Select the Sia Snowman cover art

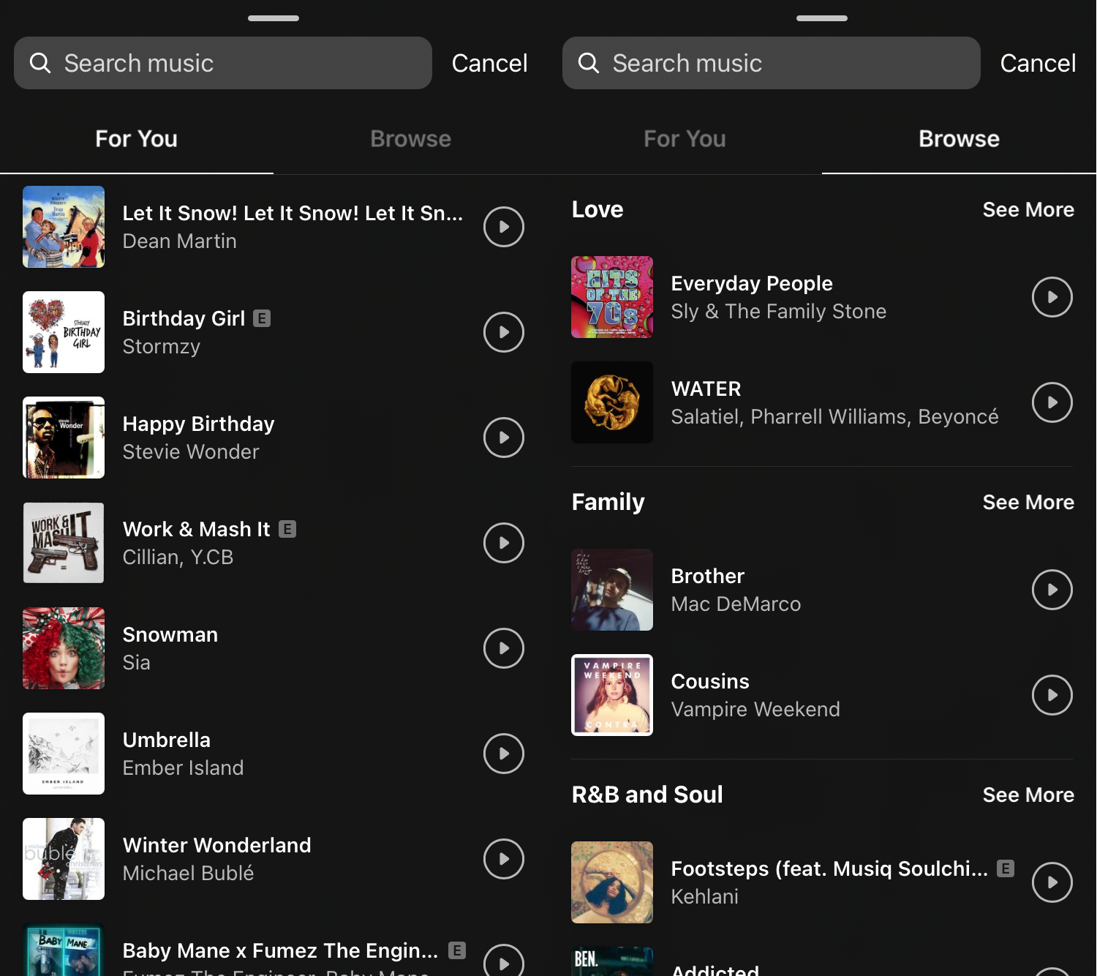tap(64, 648)
